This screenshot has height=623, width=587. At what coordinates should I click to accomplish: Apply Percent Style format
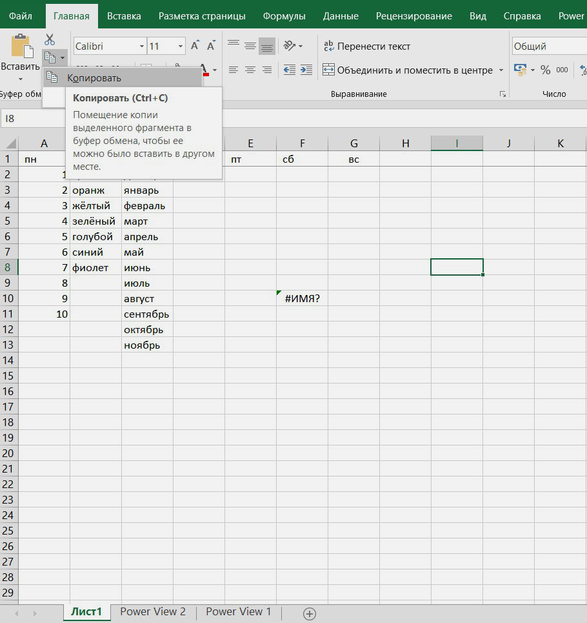[x=545, y=70]
